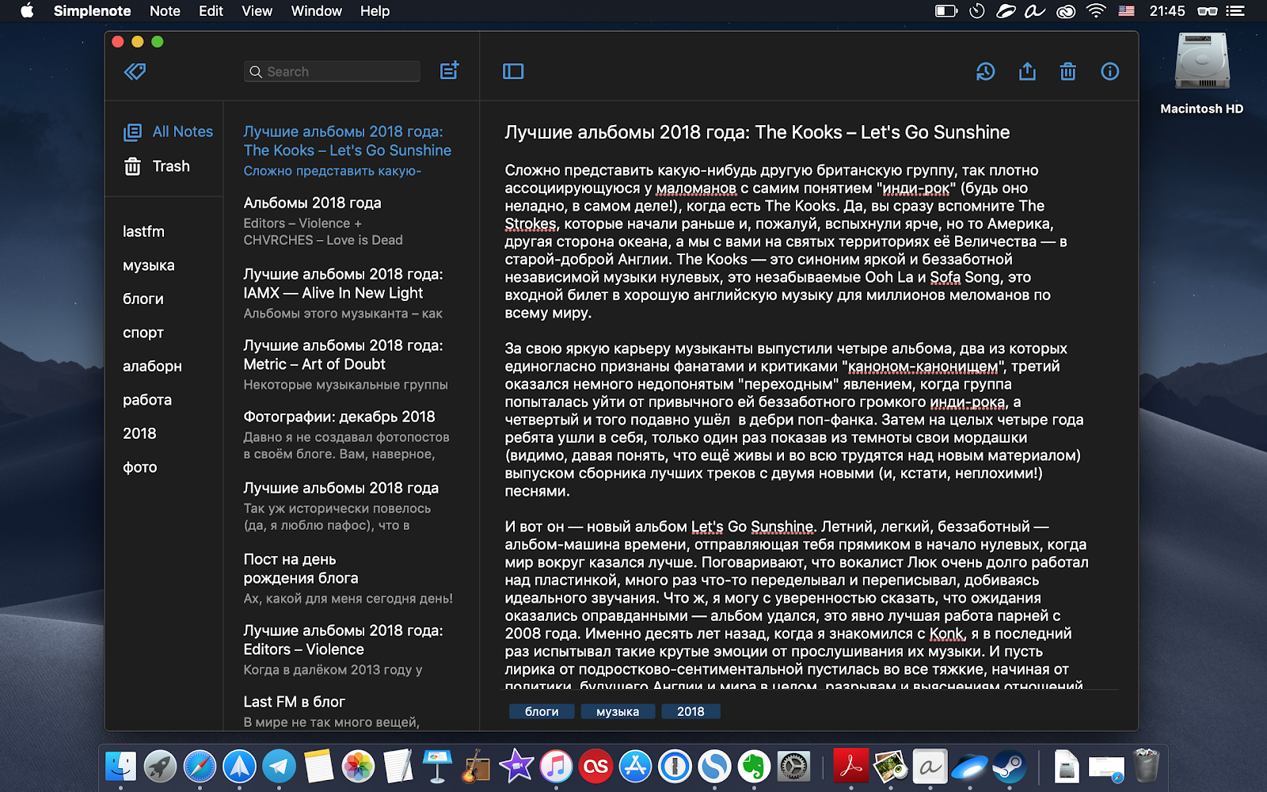
Task: Click the Creative Cloud icon in the menu bar
Action: click(1066, 11)
